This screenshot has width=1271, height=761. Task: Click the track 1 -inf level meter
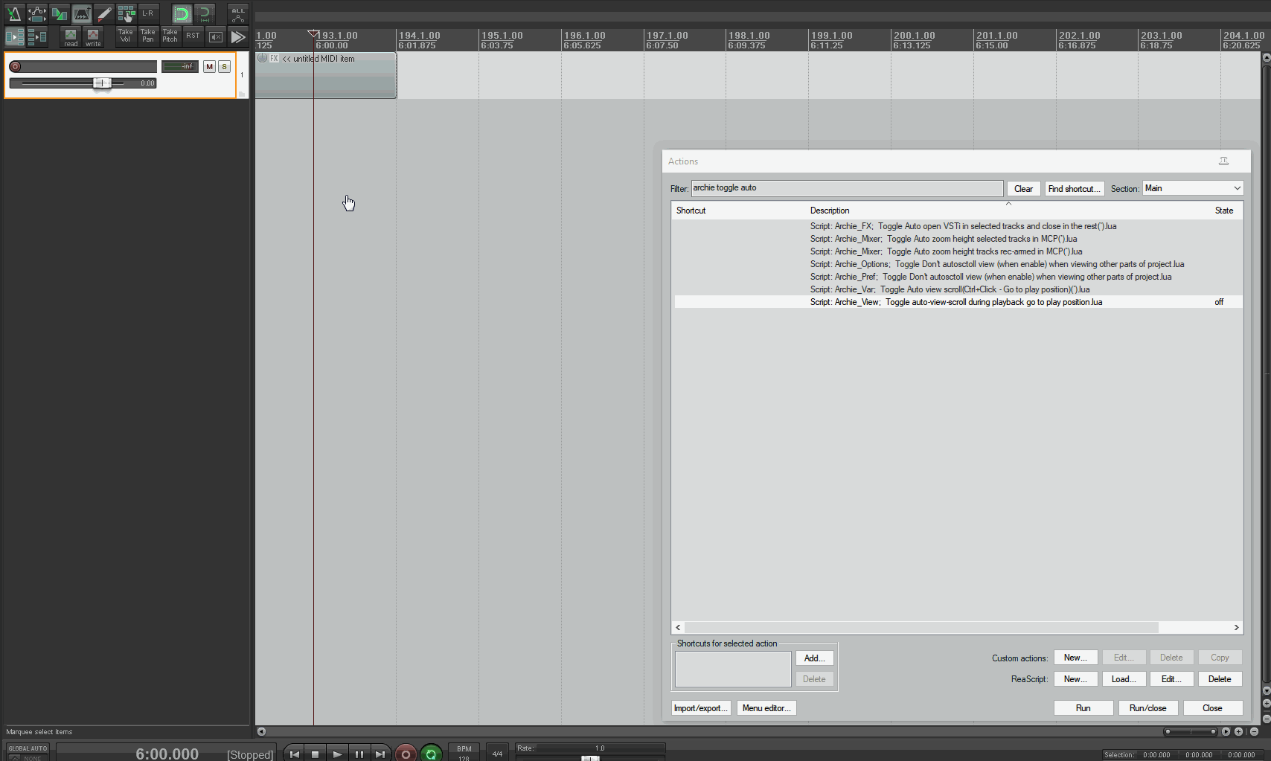180,66
